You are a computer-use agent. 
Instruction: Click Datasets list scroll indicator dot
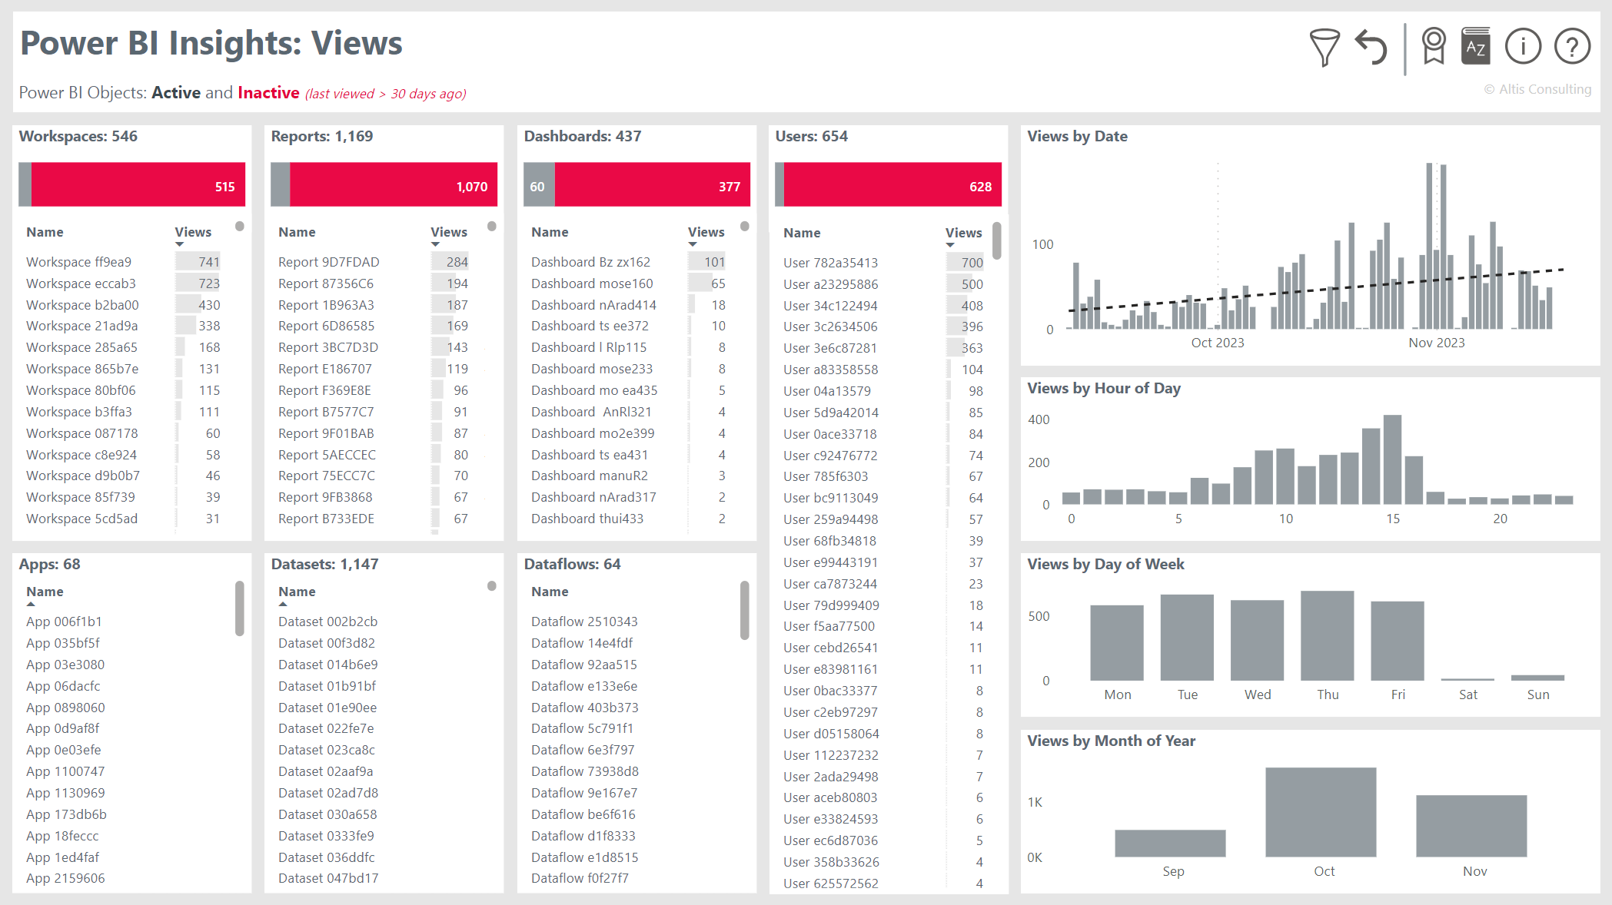point(492,585)
